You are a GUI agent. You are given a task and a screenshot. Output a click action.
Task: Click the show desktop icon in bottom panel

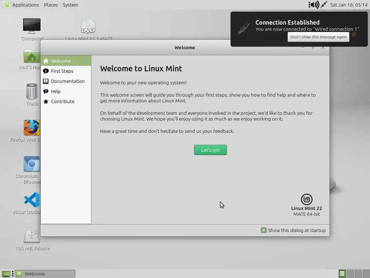pyautogui.click(x=6, y=274)
